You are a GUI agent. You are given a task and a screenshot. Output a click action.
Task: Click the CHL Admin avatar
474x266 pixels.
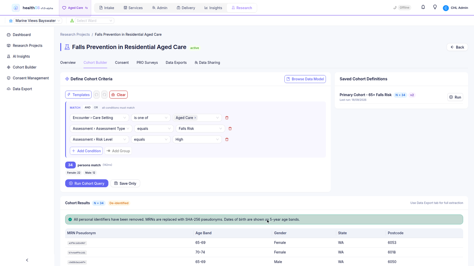(446, 8)
